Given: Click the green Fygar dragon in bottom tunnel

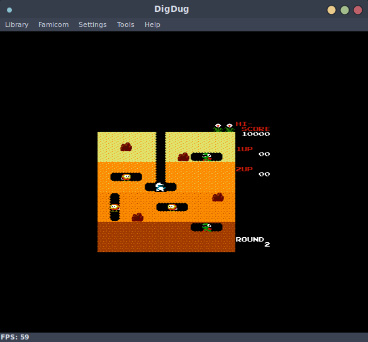Looking at the screenshot, I should pyautogui.click(x=207, y=227).
